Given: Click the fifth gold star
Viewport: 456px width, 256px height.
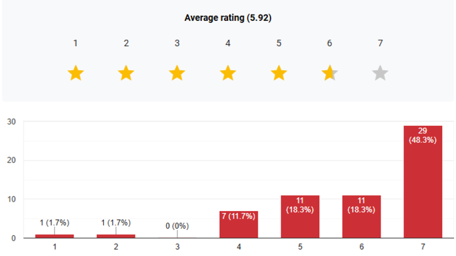Looking at the screenshot, I should 279,73.
